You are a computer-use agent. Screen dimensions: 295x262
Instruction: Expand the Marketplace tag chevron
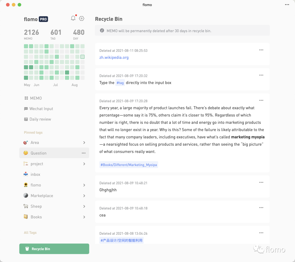click(84, 196)
